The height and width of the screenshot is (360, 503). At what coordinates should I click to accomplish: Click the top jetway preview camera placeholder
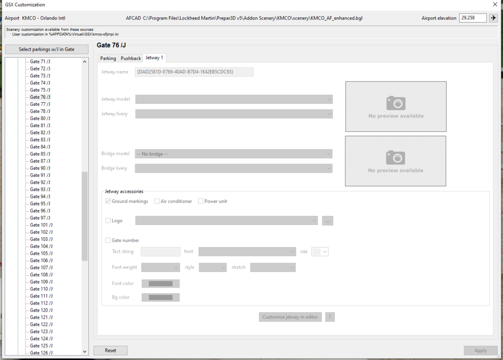[396, 106]
